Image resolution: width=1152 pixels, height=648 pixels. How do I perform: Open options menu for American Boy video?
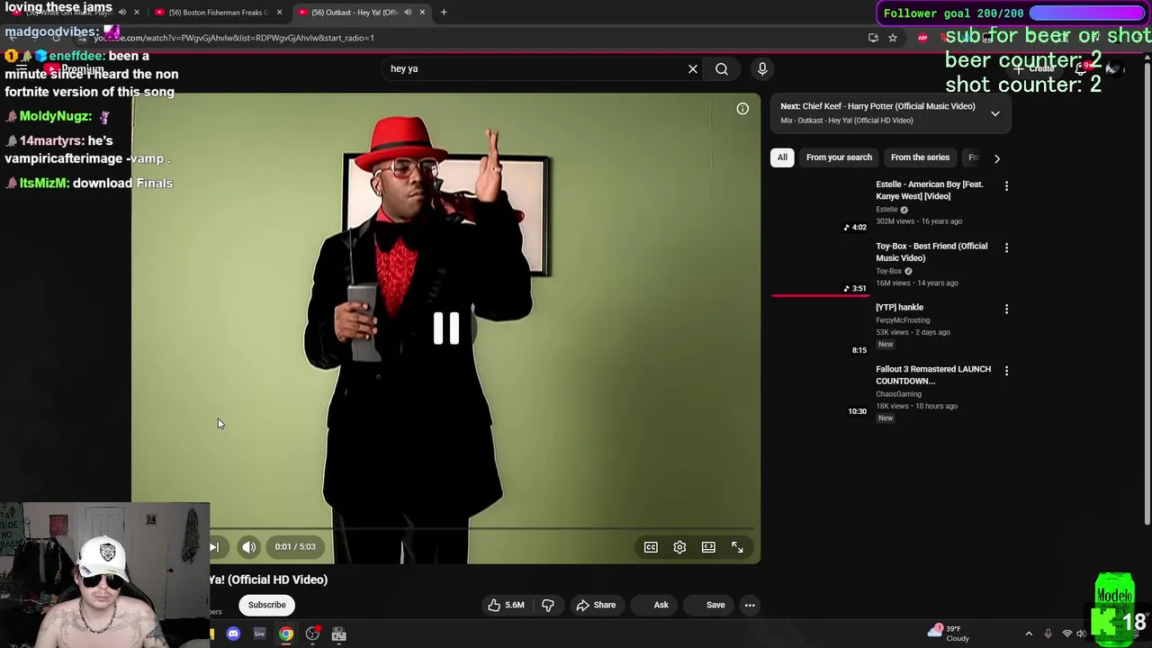[1006, 185]
